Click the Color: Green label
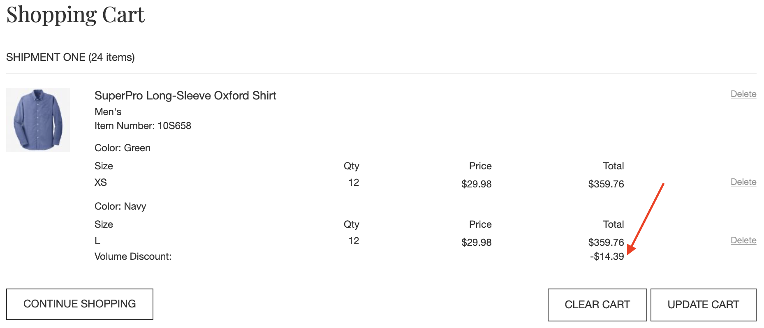 tap(122, 148)
